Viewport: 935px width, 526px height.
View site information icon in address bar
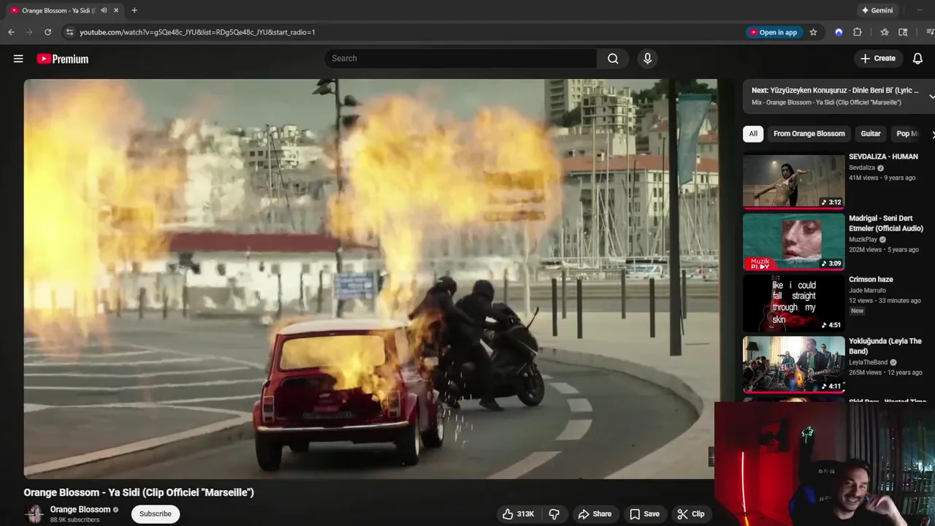click(x=69, y=32)
